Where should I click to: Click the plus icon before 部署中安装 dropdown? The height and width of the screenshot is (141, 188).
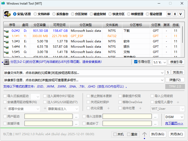click(5, 108)
